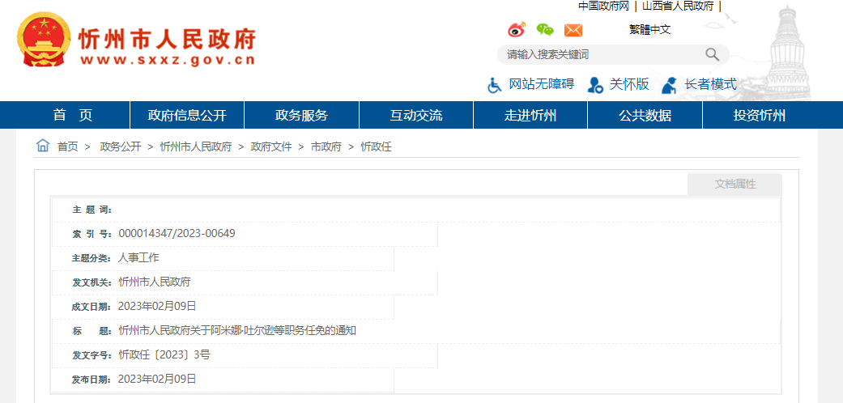Select the 文档属性 tab
The height and width of the screenshot is (403, 843).
pyautogui.click(x=734, y=185)
